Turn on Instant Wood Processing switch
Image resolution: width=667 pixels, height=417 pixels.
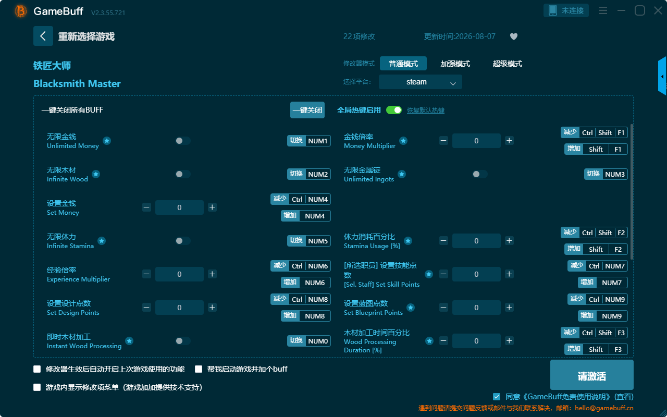coord(183,341)
